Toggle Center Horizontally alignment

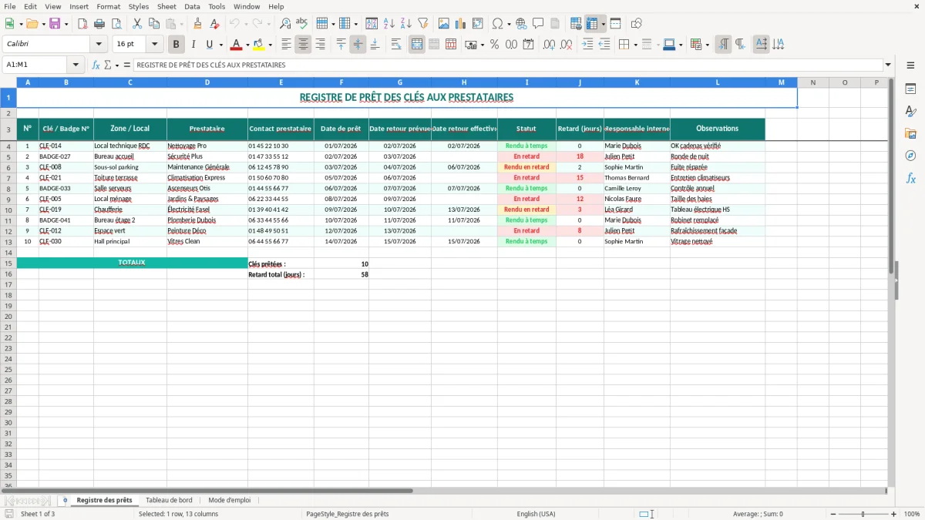pos(303,45)
